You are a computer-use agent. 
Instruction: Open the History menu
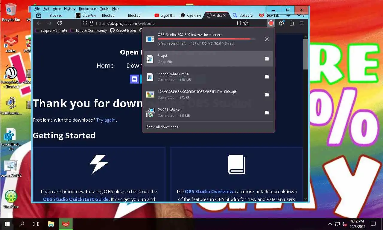pos(69,9)
